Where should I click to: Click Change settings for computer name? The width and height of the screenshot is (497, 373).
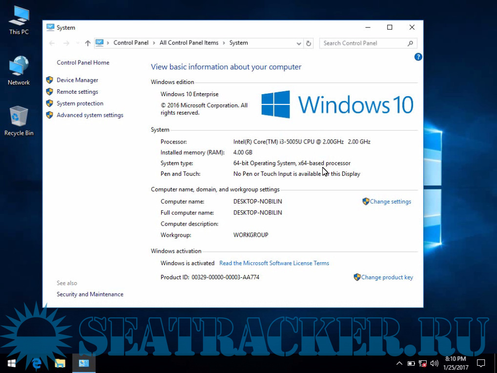(x=390, y=202)
